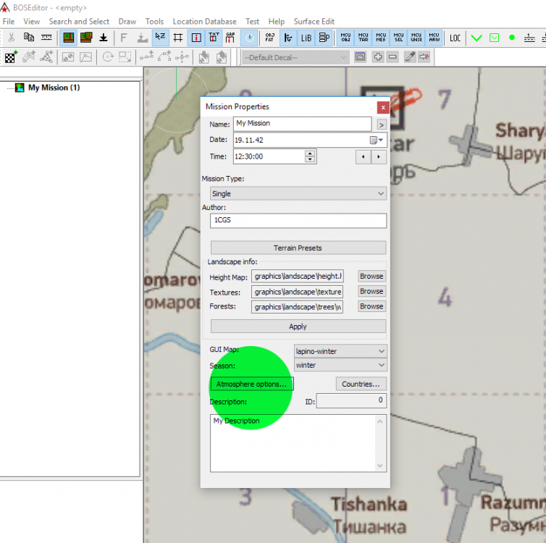
Task: Toggle the MCU OBJ toolbar button
Action: tap(346, 38)
